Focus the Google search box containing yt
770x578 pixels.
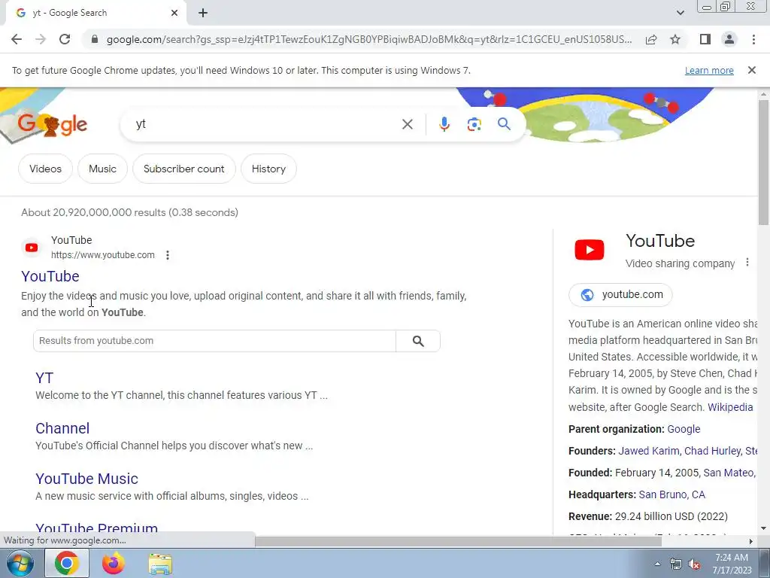265,124
